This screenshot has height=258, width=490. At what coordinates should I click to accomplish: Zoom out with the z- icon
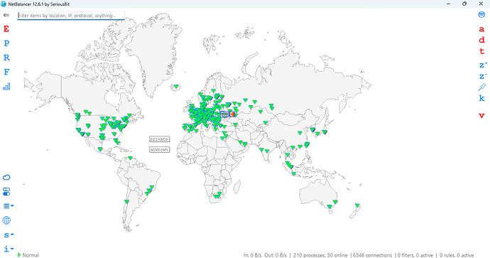(483, 76)
